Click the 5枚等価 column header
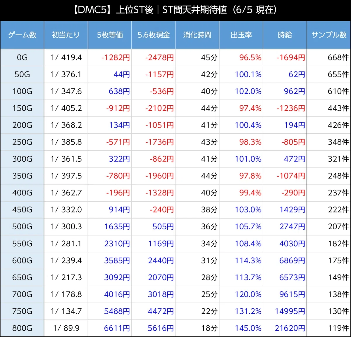 click(x=110, y=35)
